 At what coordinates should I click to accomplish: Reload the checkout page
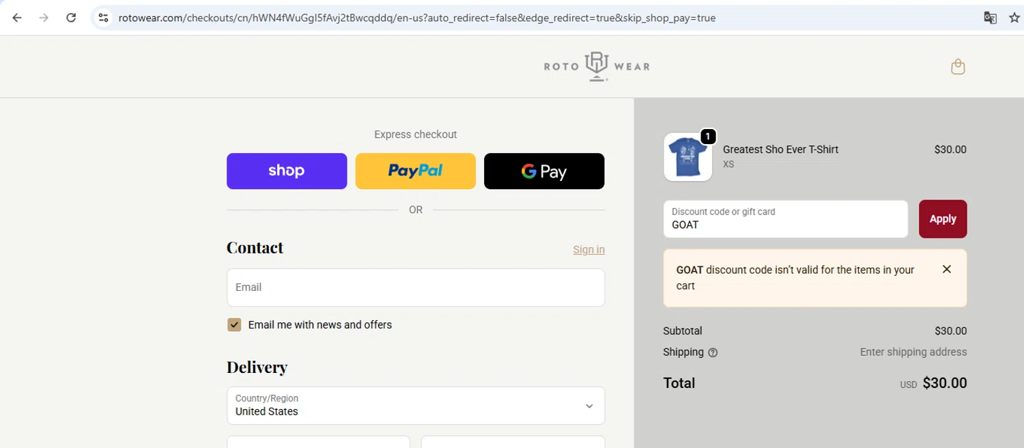pos(71,18)
